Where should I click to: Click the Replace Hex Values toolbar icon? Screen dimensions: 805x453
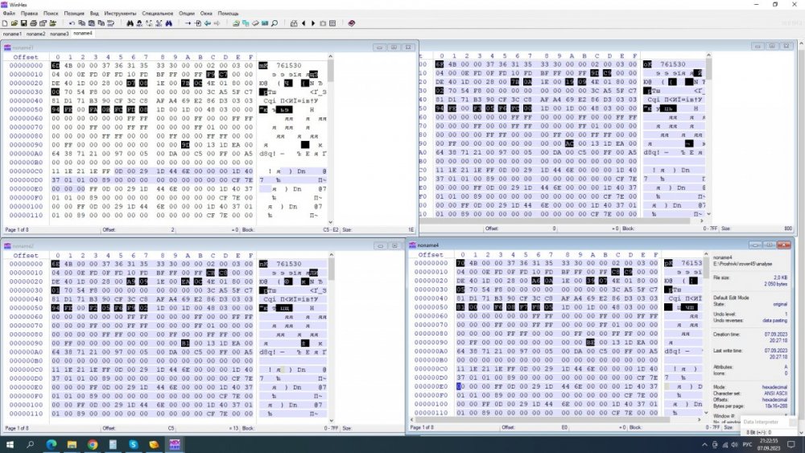click(x=159, y=23)
